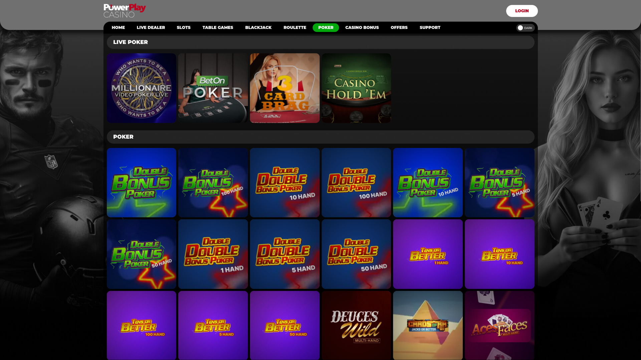Play the 3 Card Brag live table
This screenshot has height=360, width=641.
tap(284, 88)
